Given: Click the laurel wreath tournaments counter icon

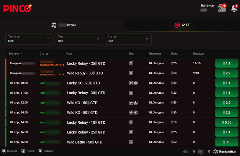Looking at the screenshot, I should tap(201, 152).
